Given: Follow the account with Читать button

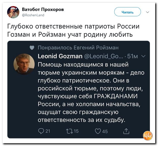Looking at the screenshot, I should (127, 12).
